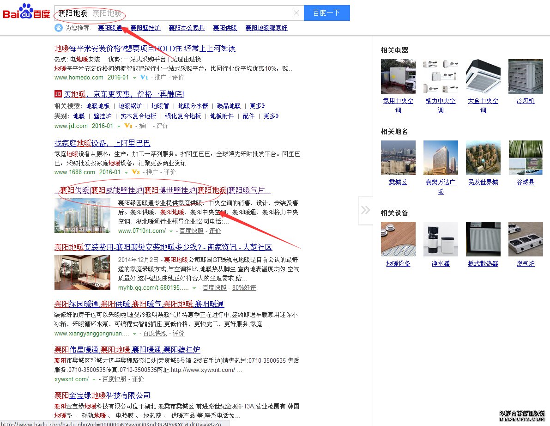Click 格力中央空调 image
The width and height of the screenshot is (550, 426).
[441, 76]
